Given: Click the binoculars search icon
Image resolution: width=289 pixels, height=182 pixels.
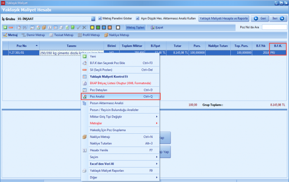Looking at the screenshot, I should (24, 27).
